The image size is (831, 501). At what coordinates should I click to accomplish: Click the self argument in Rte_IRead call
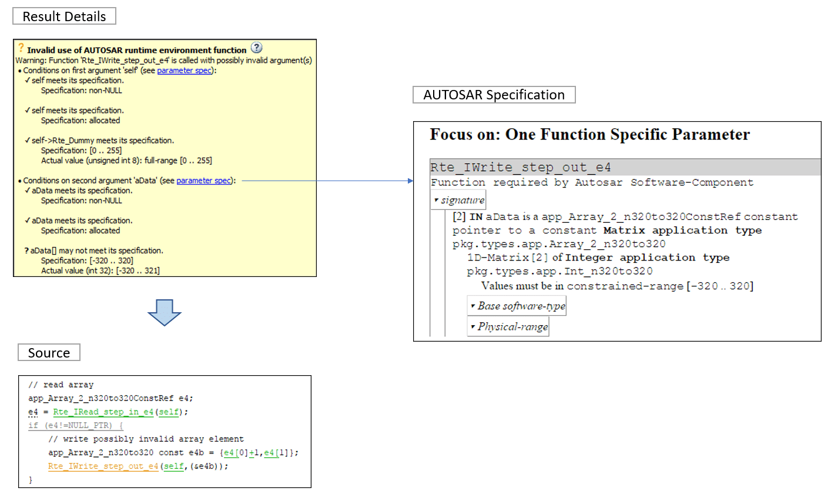tap(169, 412)
